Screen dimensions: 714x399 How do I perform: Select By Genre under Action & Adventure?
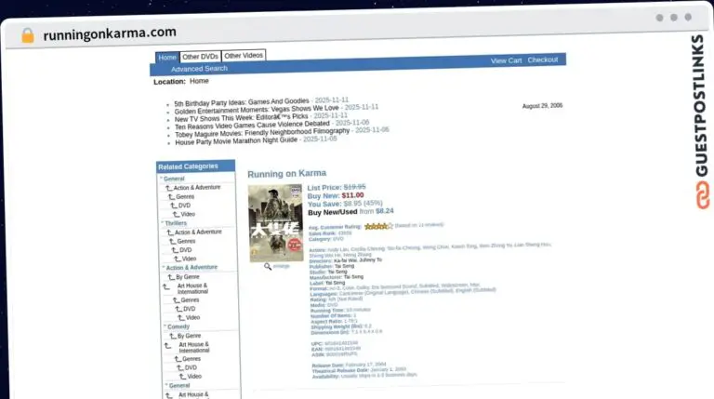[x=188, y=277]
